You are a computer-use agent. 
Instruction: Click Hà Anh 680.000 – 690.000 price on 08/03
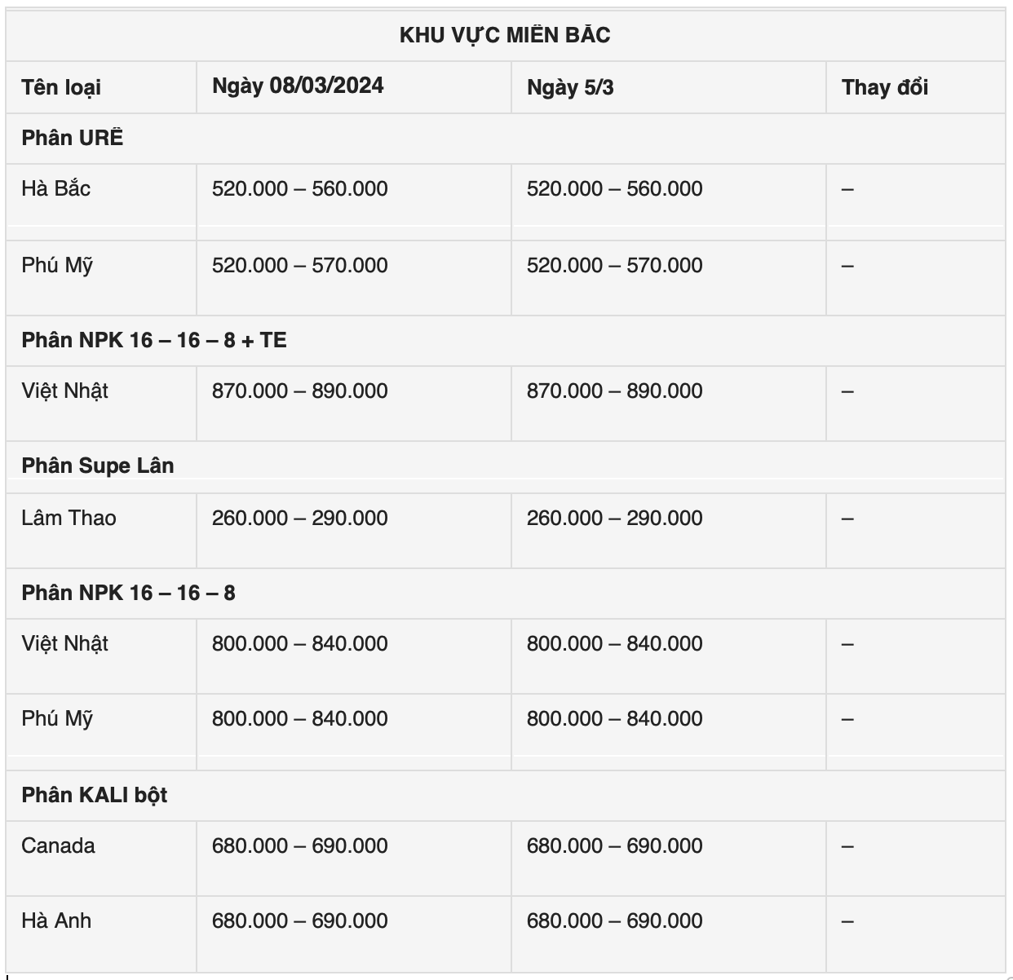pyautogui.click(x=299, y=920)
